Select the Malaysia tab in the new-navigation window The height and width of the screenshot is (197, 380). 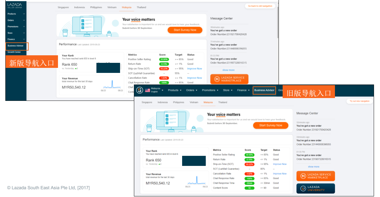[126, 7]
